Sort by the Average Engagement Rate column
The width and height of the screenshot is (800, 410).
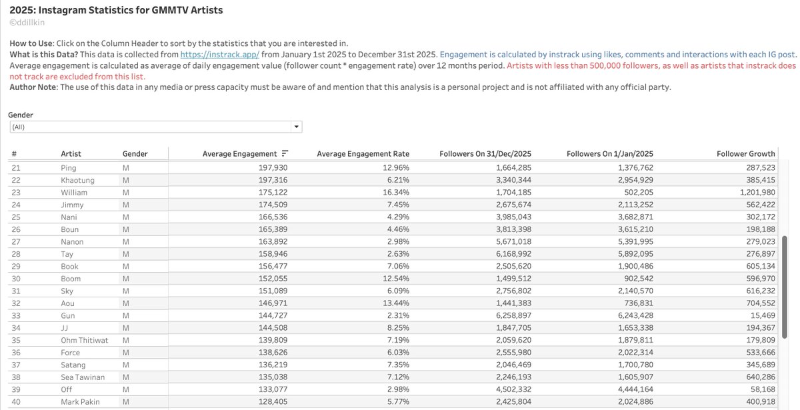tap(363, 154)
